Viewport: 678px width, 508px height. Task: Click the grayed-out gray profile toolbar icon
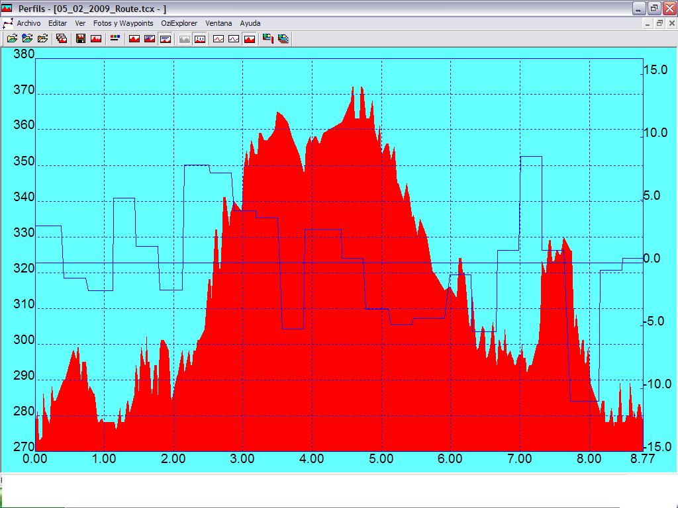click(x=185, y=39)
